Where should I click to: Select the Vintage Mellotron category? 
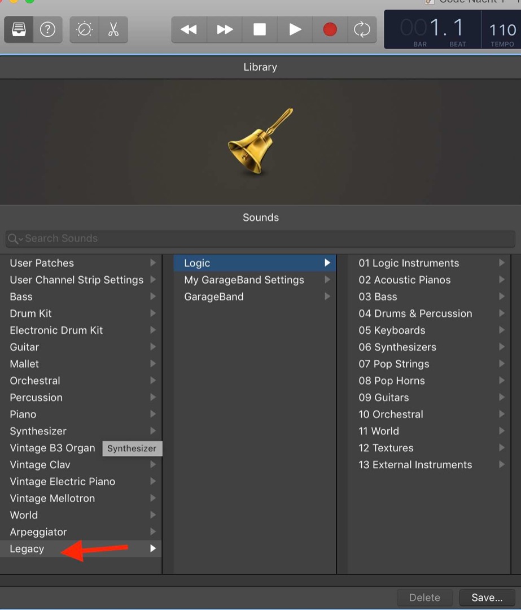coord(81,498)
